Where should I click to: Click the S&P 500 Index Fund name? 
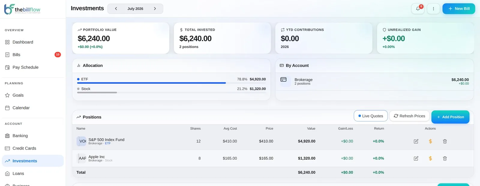pyautogui.click(x=106, y=140)
